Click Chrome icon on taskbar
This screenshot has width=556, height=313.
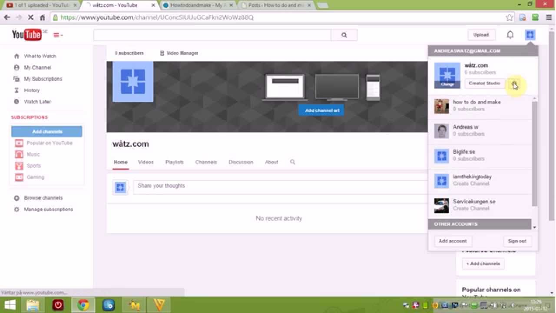83,305
